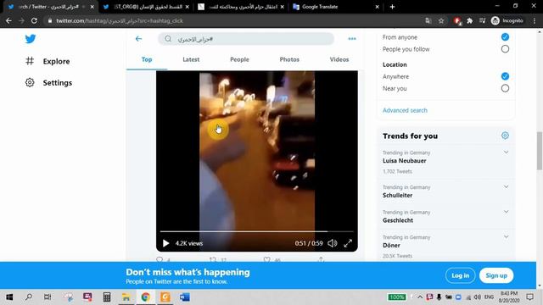Open the Döner trend

click(x=391, y=245)
